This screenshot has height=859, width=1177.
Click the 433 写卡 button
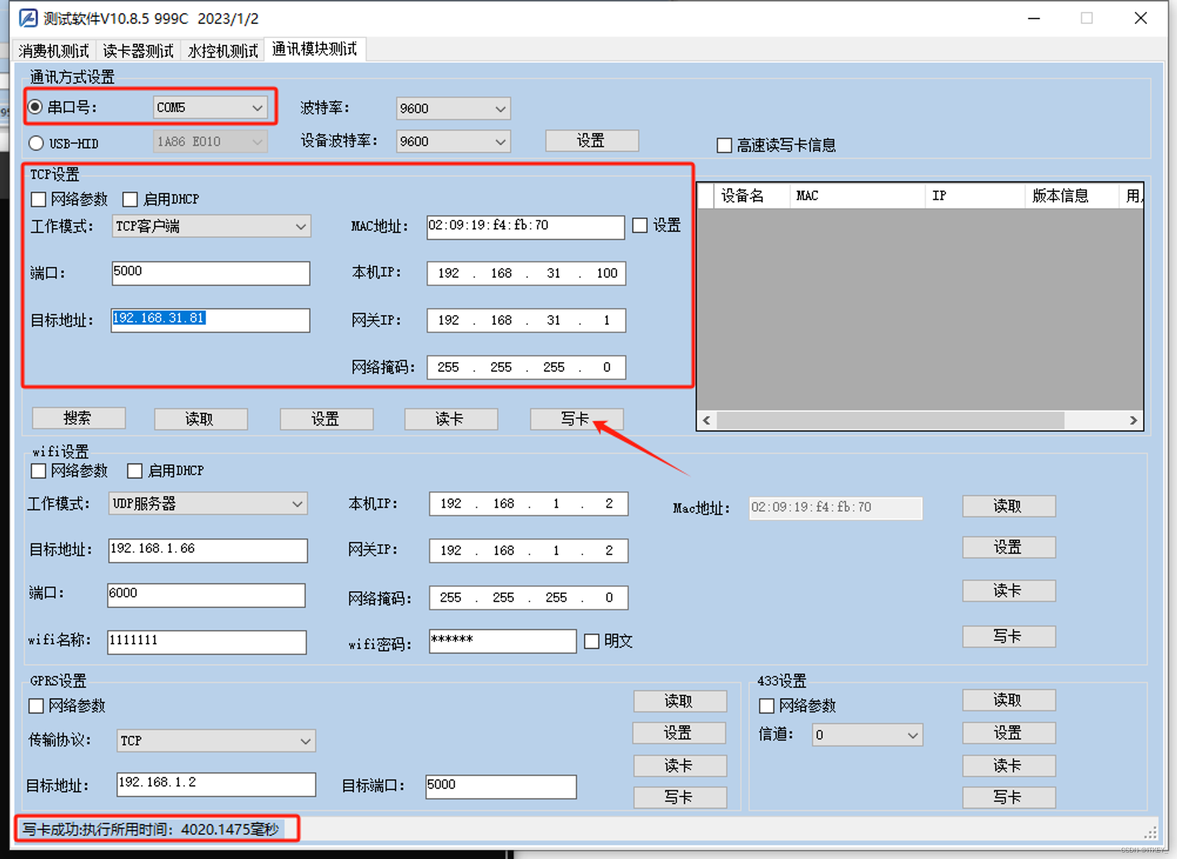point(1009,797)
